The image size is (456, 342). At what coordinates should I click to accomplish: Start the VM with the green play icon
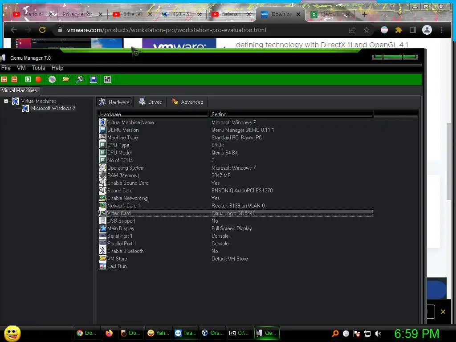[28, 79]
